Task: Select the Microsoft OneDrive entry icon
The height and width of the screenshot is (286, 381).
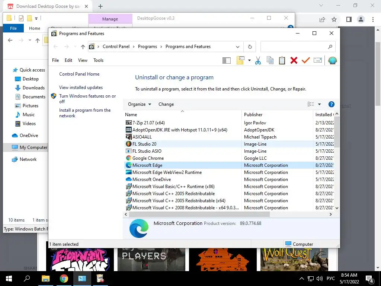Action: click(x=128, y=179)
